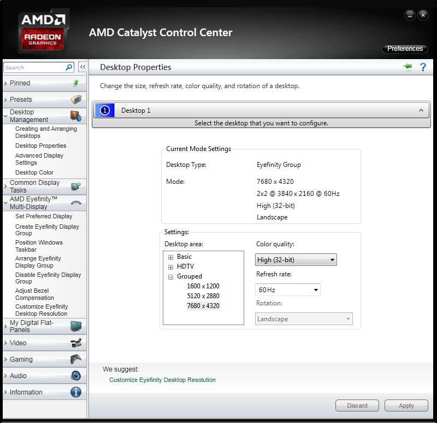Viewport: 437px width, 423px height.
Task: Click the Desktop Management category icon
Action: click(76, 116)
